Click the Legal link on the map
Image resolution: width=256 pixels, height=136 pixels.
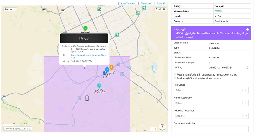(144, 130)
